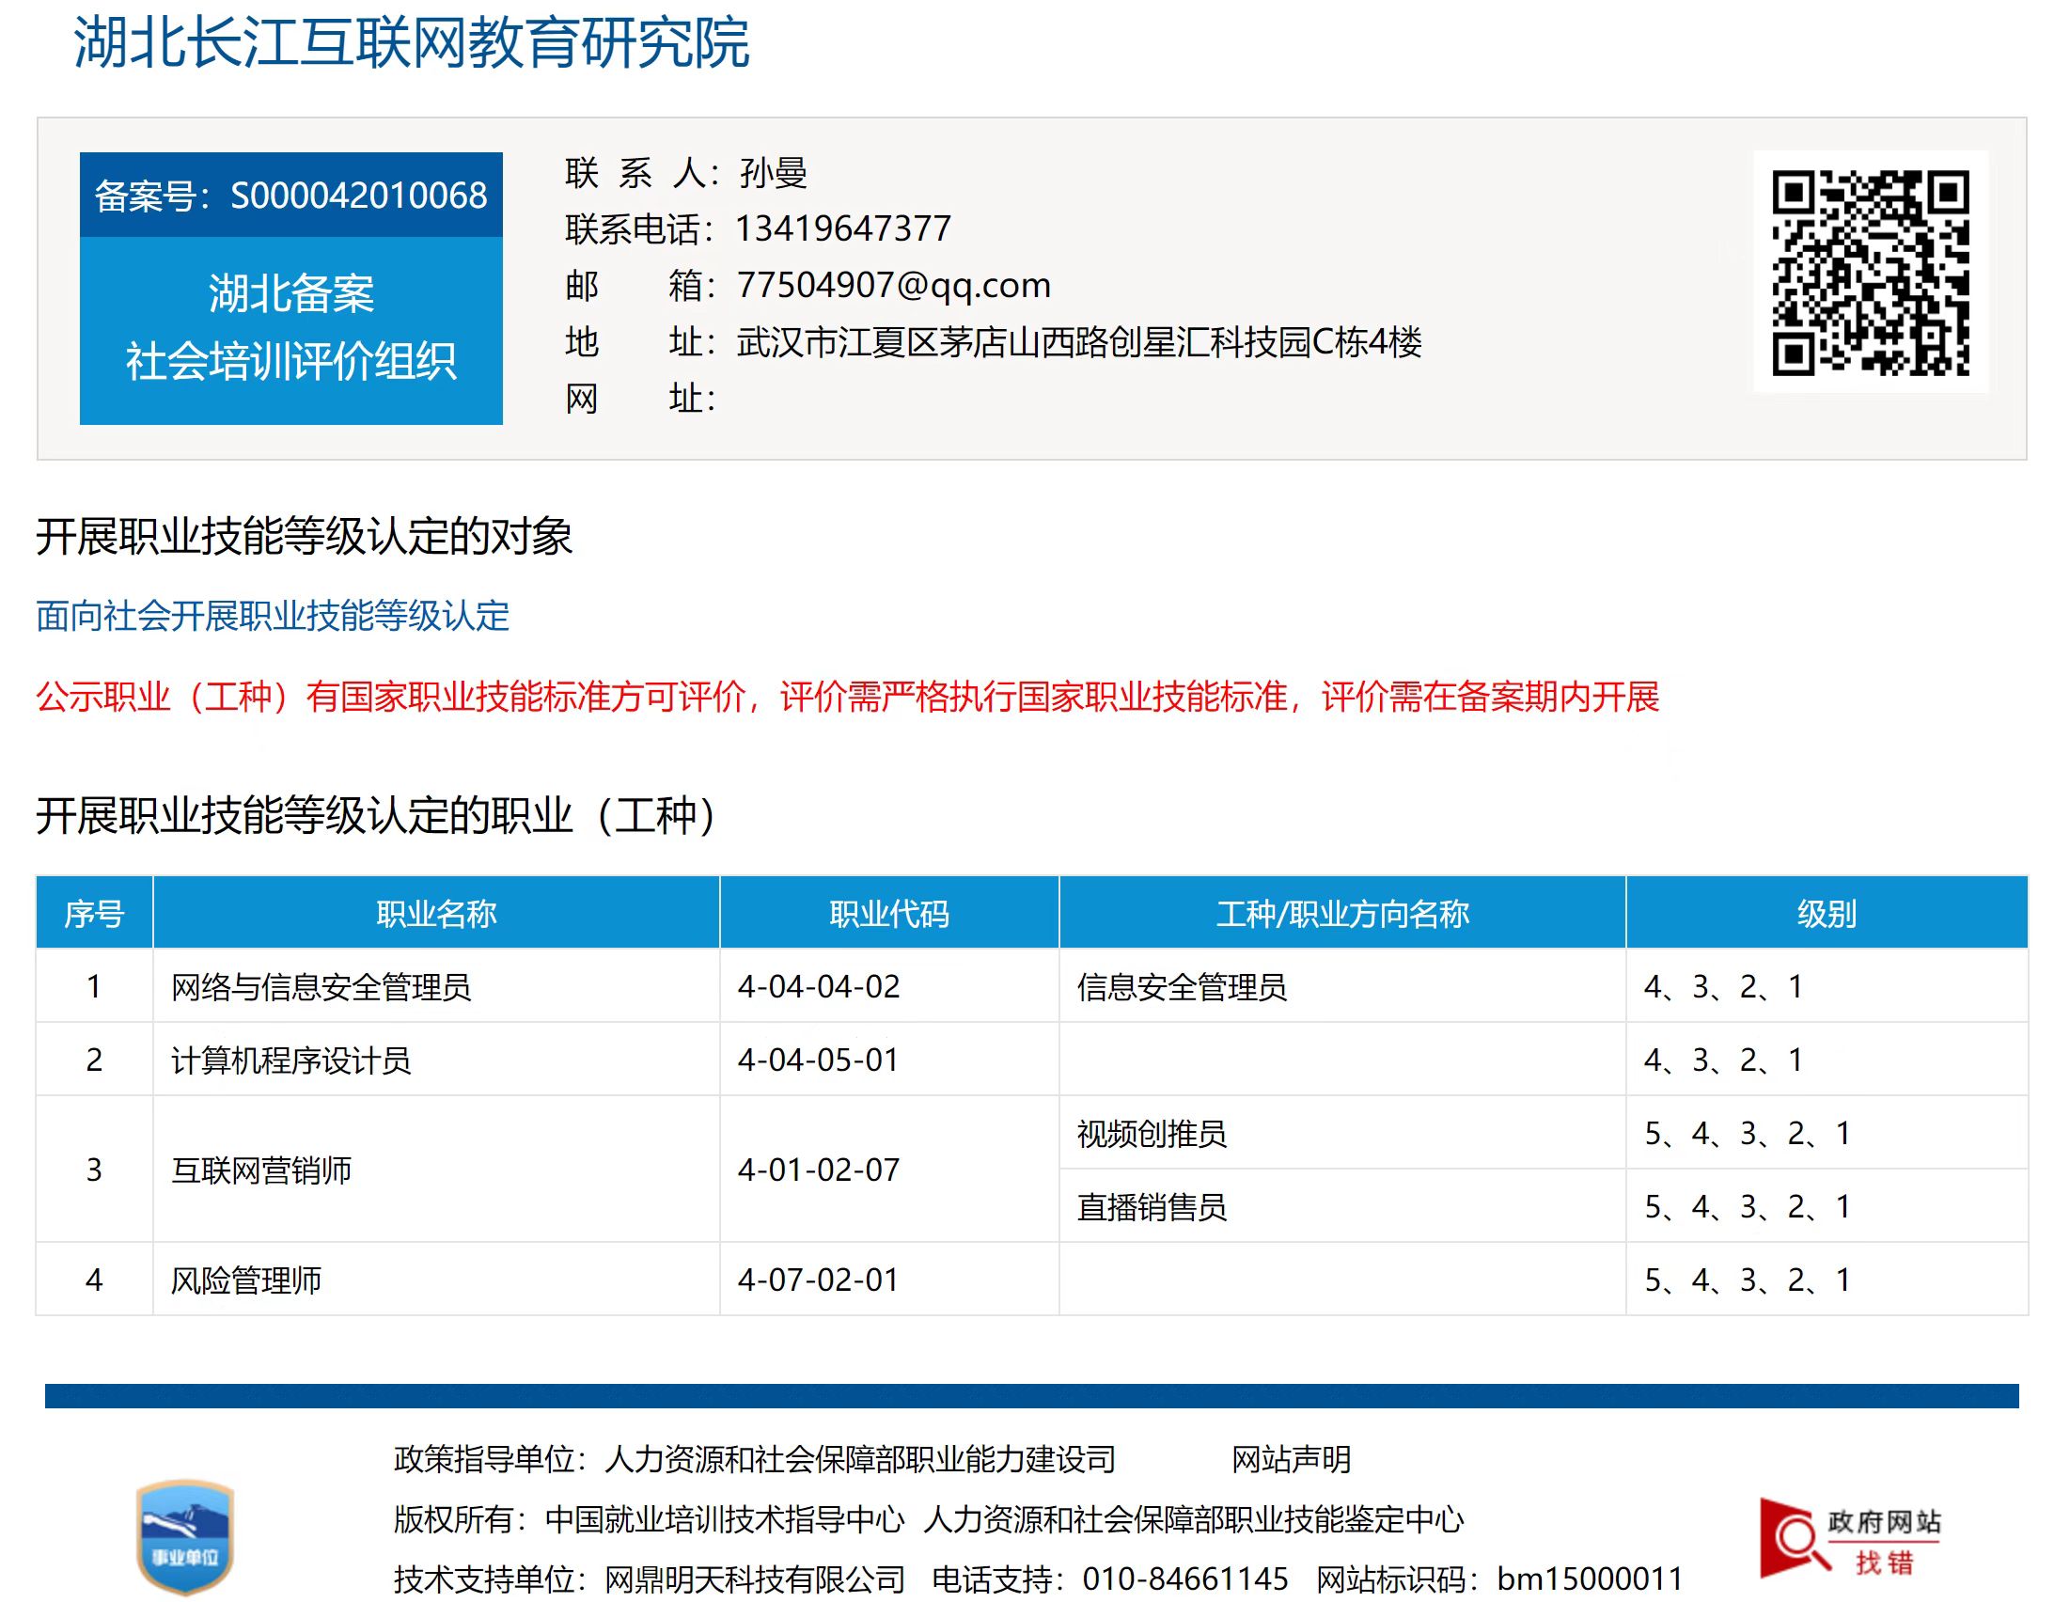Click the 湖北长江互联网教育研究院 title

411,42
